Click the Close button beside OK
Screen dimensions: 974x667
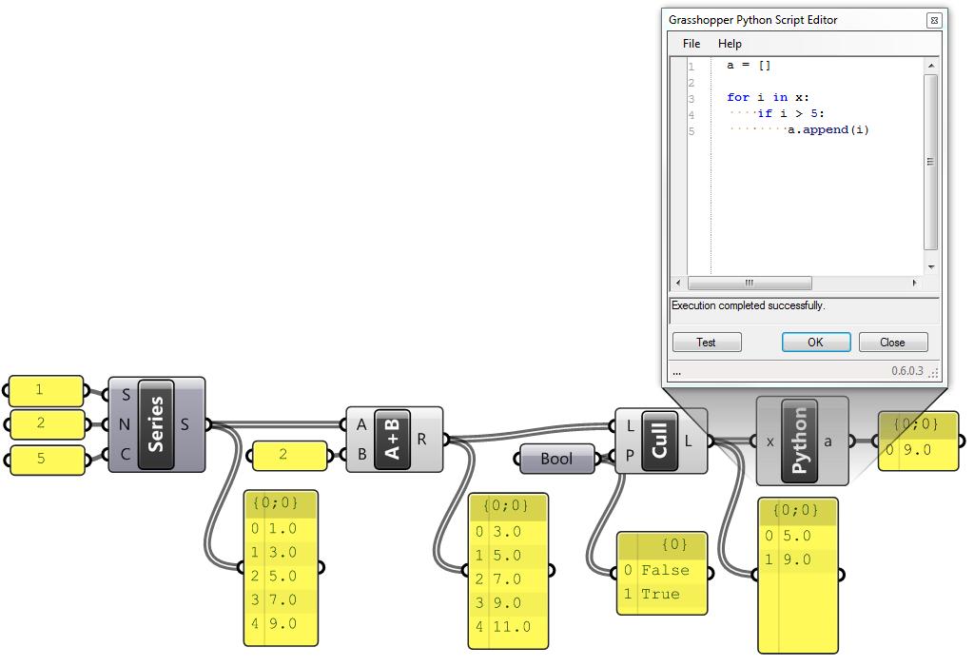pos(892,343)
